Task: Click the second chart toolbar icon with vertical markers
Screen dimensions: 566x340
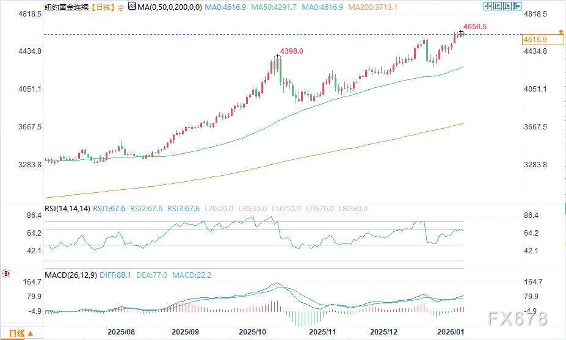Action: [x=499, y=7]
